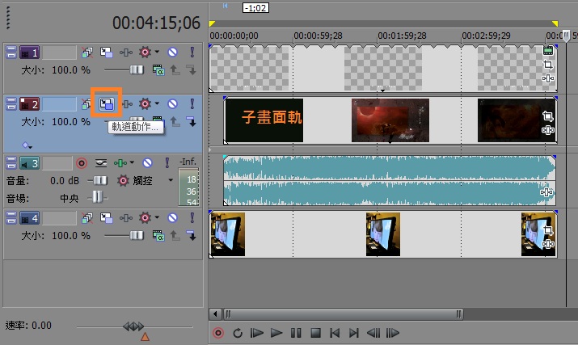Image resolution: width=578 pixels, height=345 pixels.
Task: Click the compositing parent arrow on track 4
Action: (175, 235)
